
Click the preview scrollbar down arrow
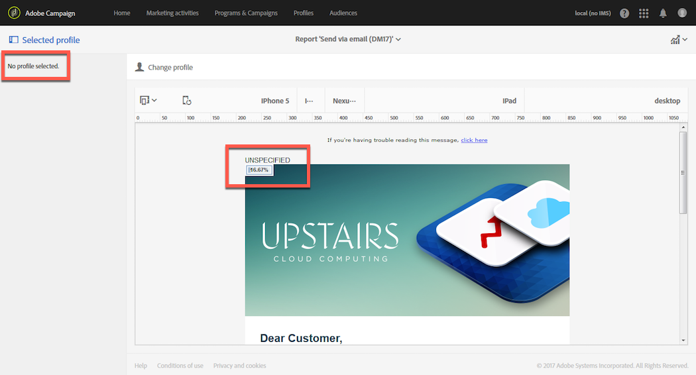coord(683,341)
